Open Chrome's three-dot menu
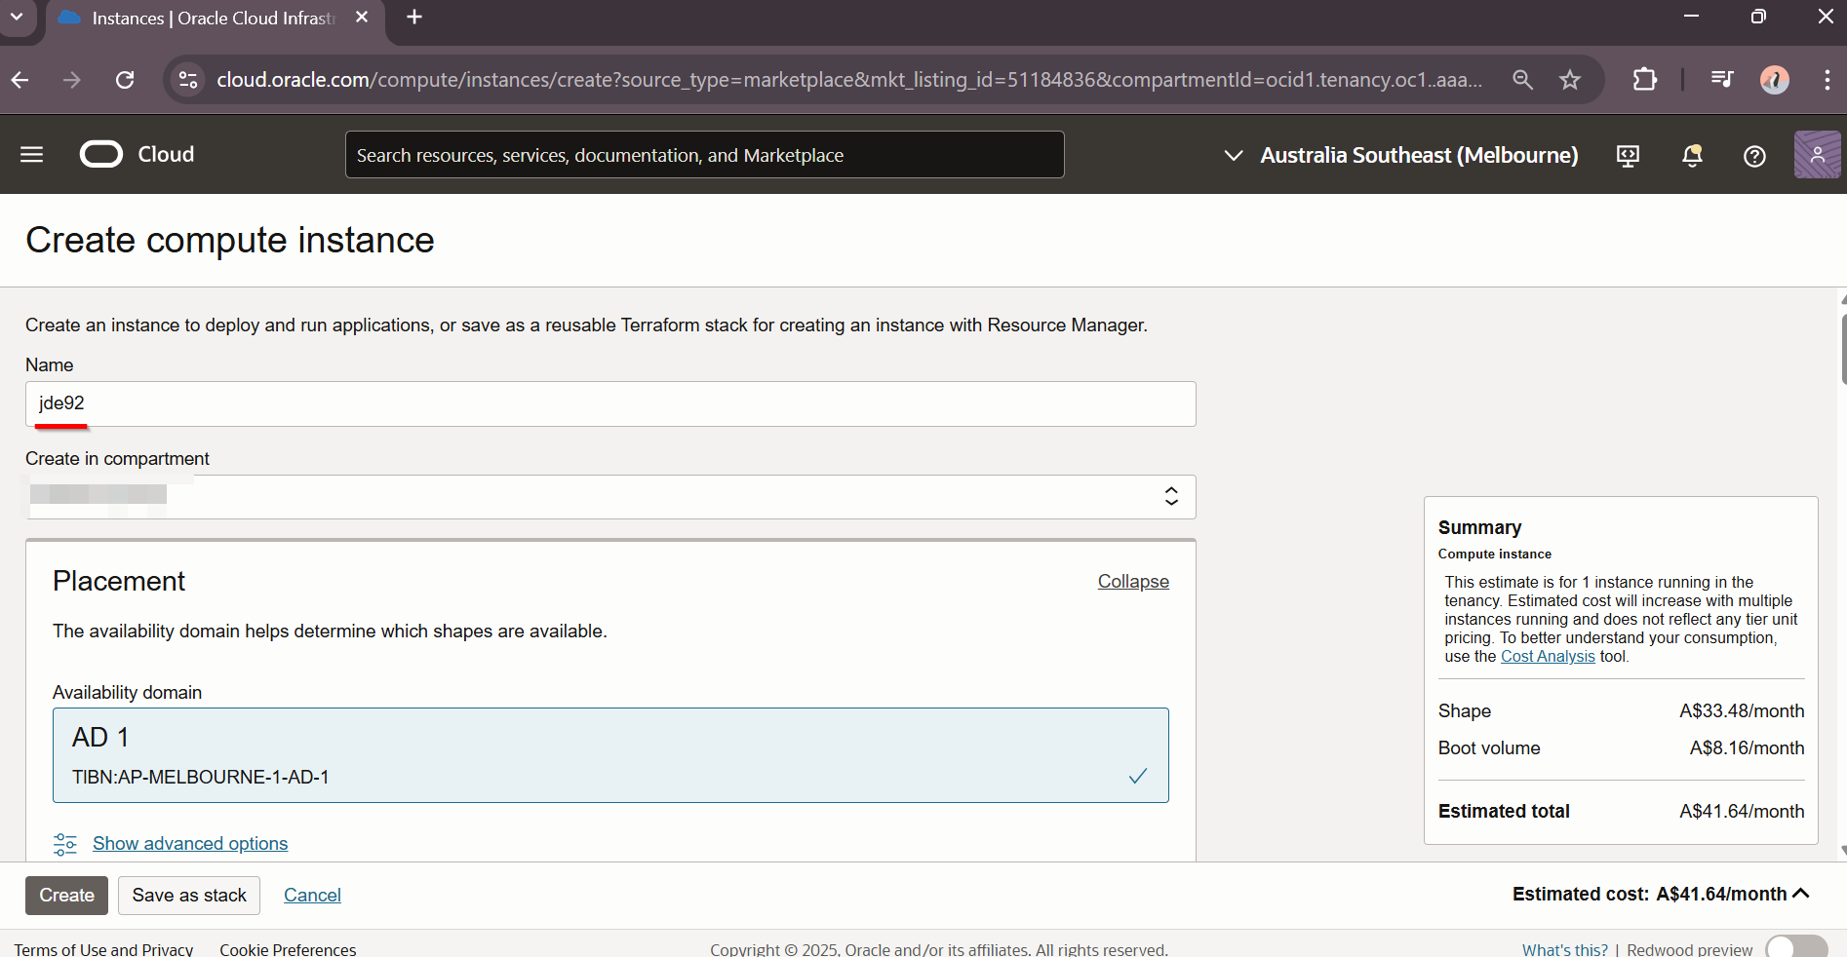 tap(1827, 80)
